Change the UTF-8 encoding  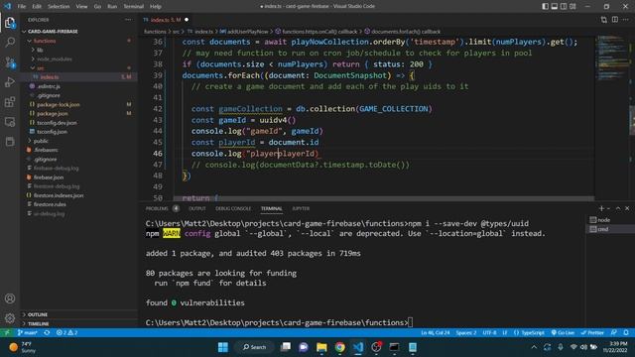coord(489,333)
